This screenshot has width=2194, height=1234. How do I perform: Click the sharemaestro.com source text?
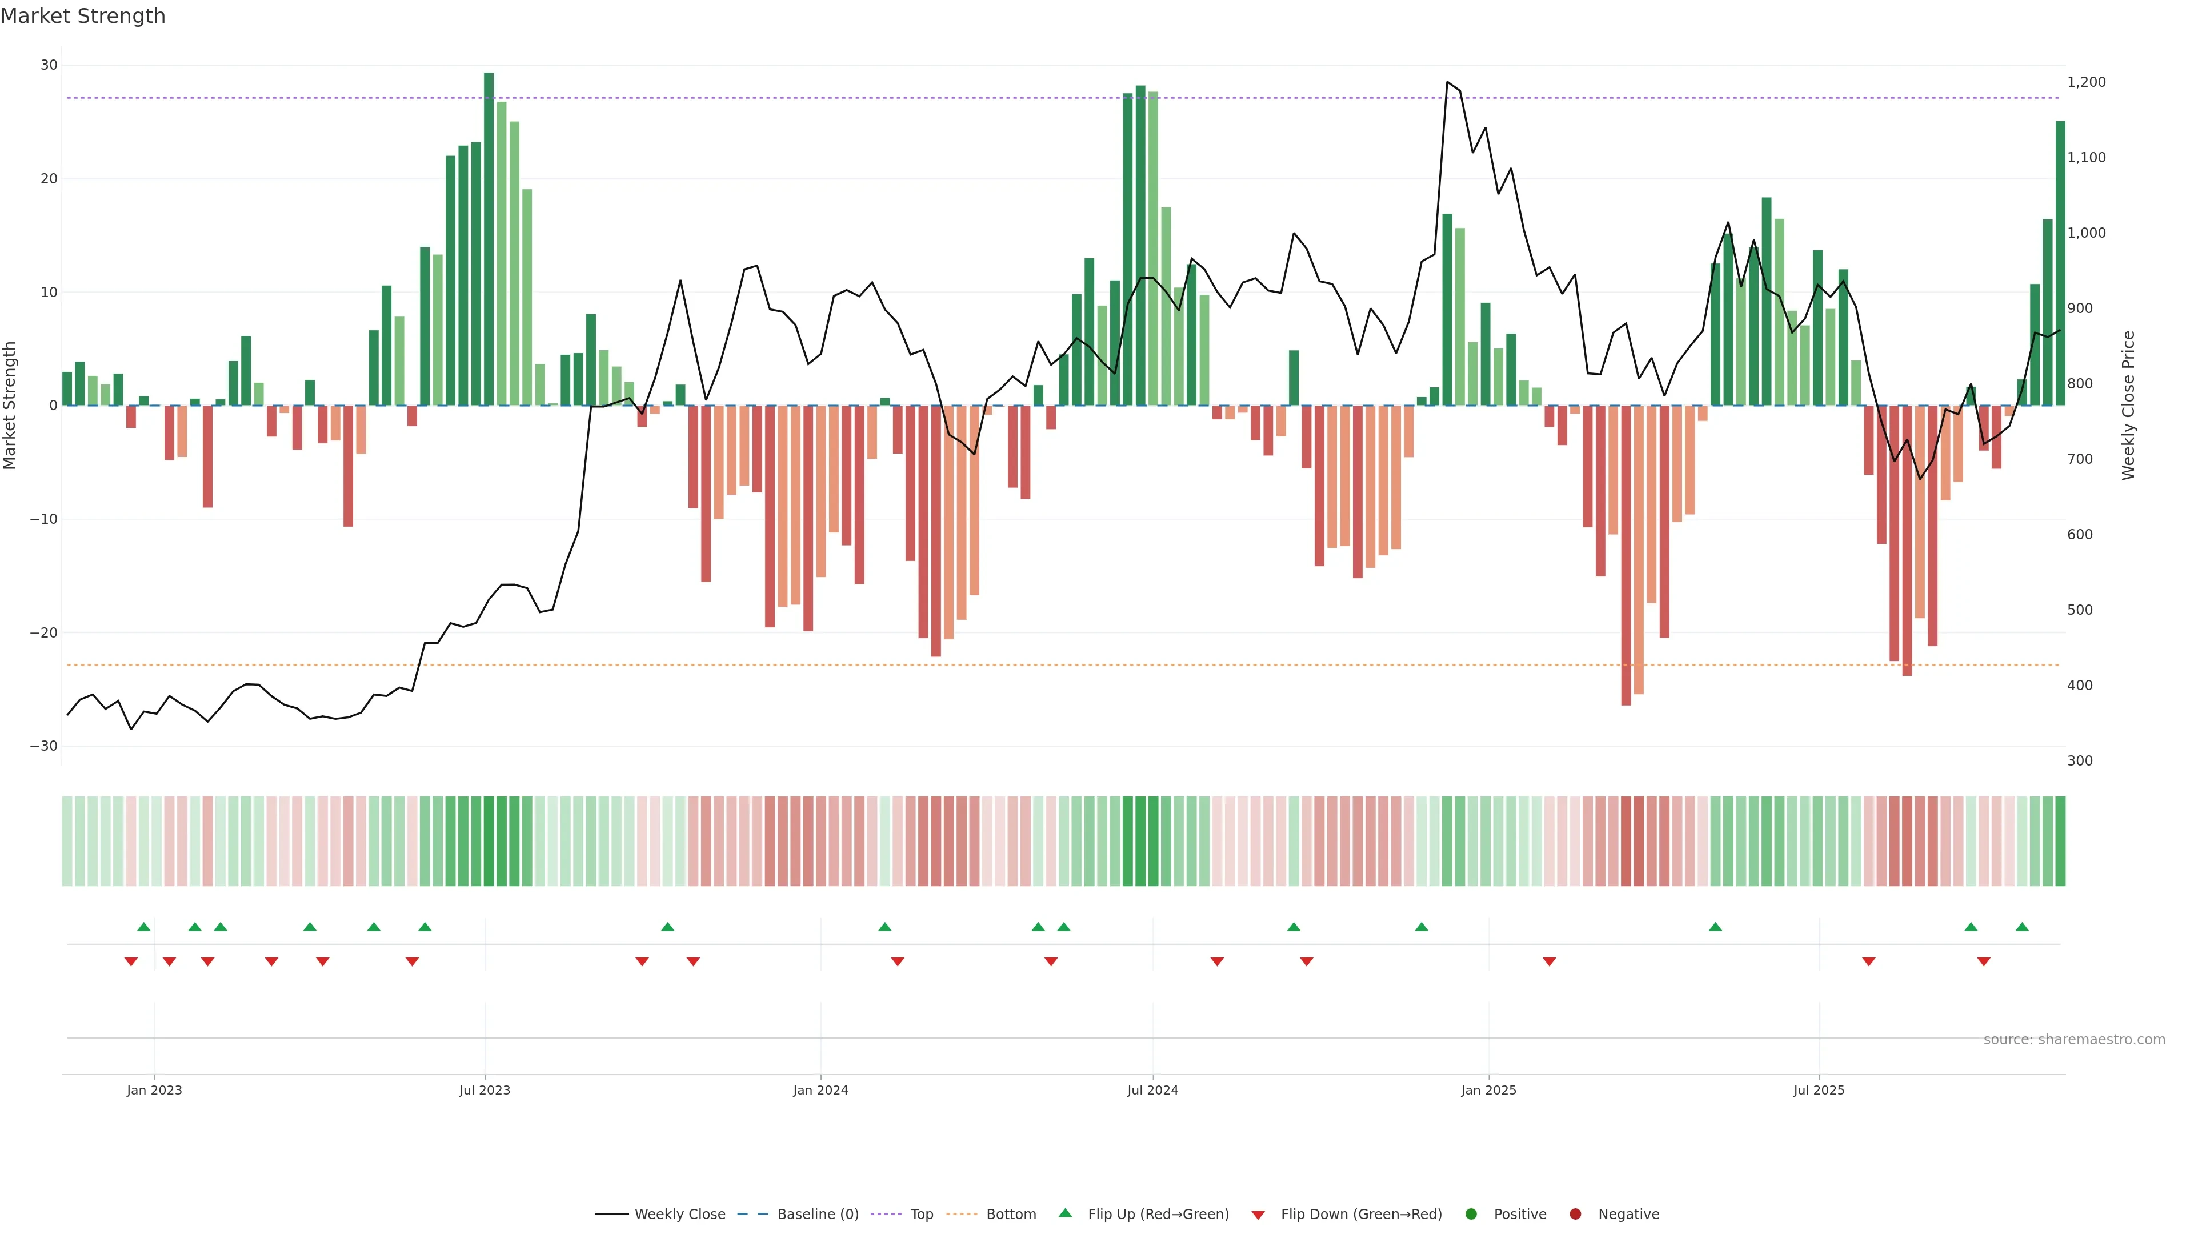2074,1040
